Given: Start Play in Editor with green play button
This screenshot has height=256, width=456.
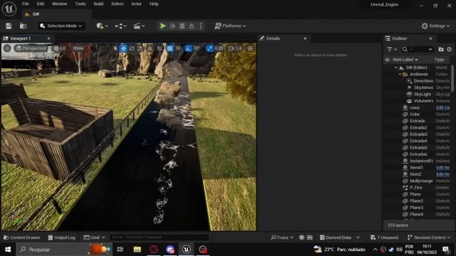Looking at the screenshot, I should tap(163, 26).
